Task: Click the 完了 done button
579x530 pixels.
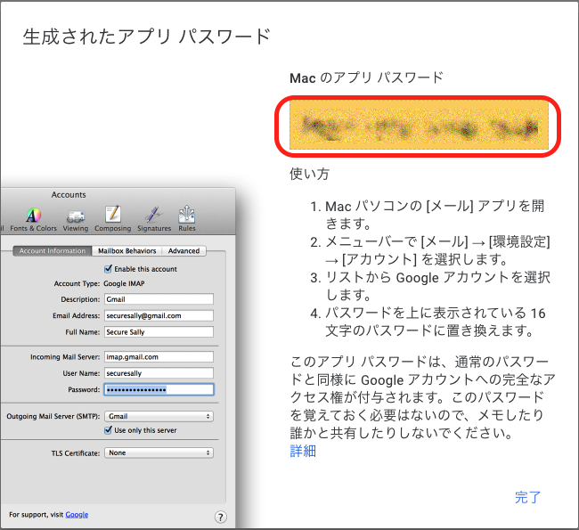Action: click(x=527, y=498)
